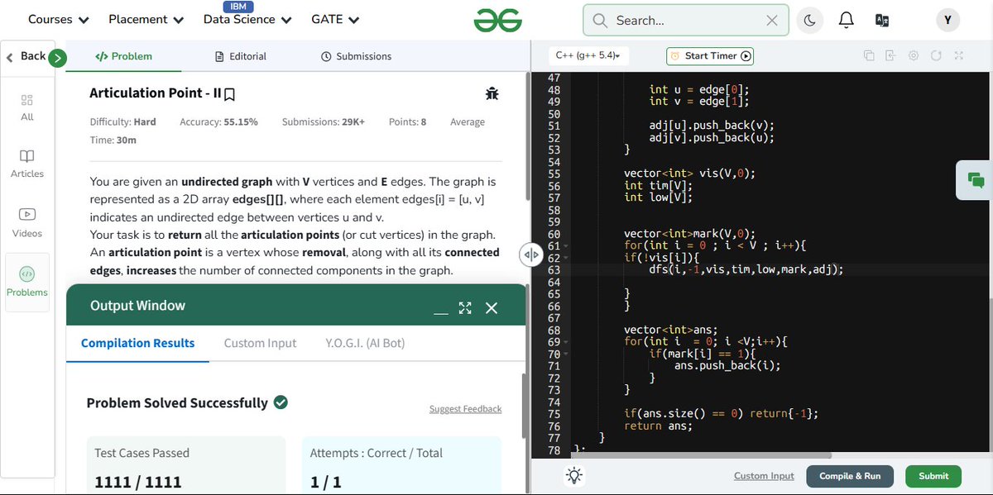Switch to the Problem tab

pyautogui.click(x=124, y=56)
